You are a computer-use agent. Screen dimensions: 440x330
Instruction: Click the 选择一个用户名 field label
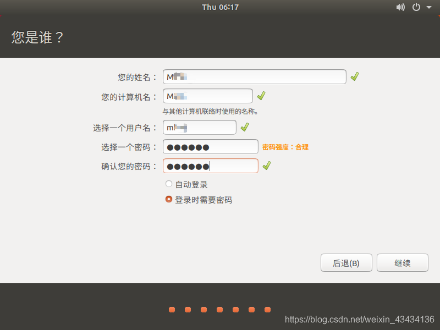tap(125, 128)
